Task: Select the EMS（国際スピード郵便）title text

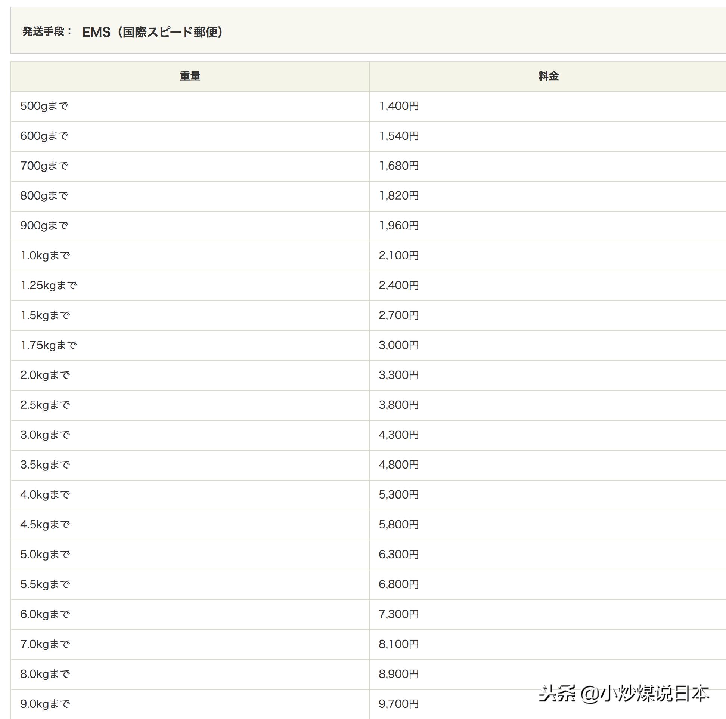Action: click(152, 32)
